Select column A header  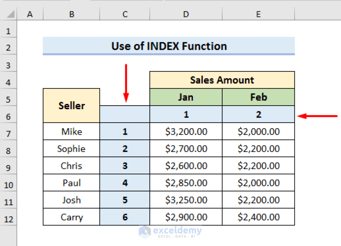coord(30,14)
